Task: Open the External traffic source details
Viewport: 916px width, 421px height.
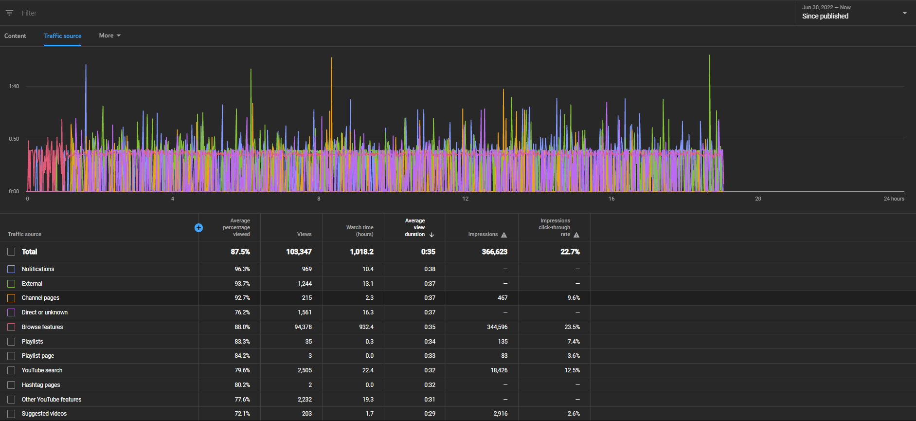Action: pyautogui.click(x=32, y=284)
